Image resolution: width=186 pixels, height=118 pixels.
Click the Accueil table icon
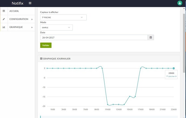(4, 11)
